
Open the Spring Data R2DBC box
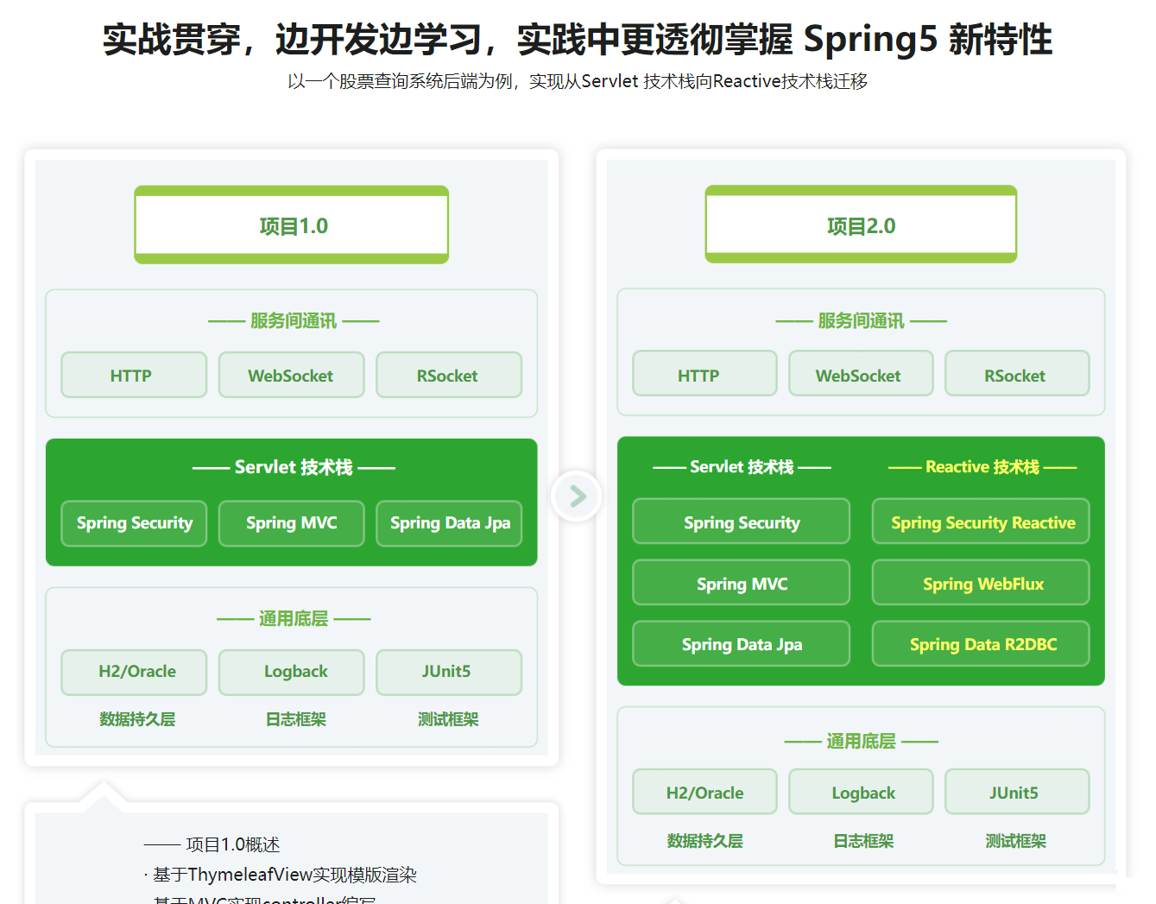(981, 644)
